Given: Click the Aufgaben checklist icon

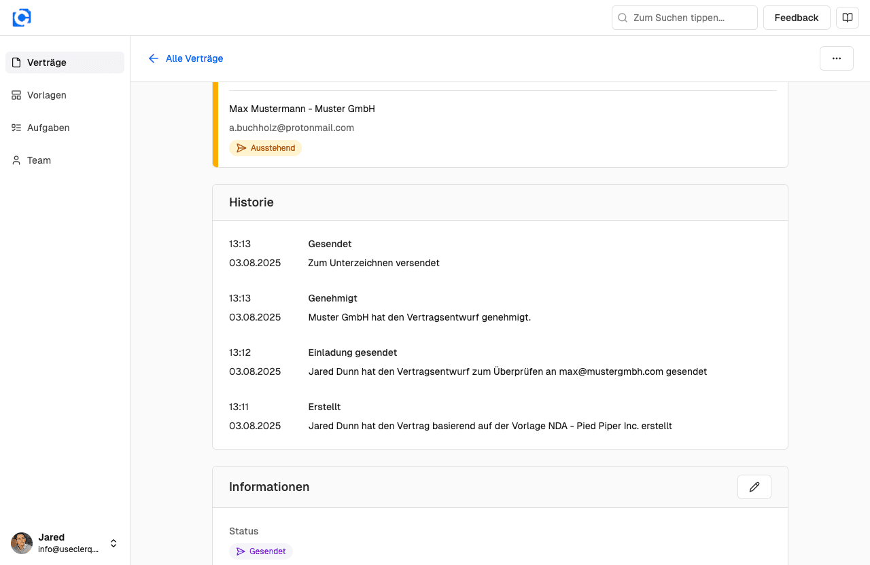Looking at the screenshot, I should tap(16, 128).
